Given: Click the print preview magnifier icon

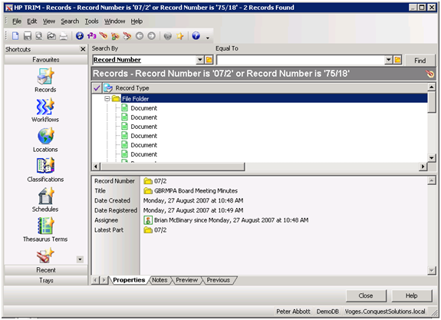Looking at the screenshot, I should [x=39, y=36].
